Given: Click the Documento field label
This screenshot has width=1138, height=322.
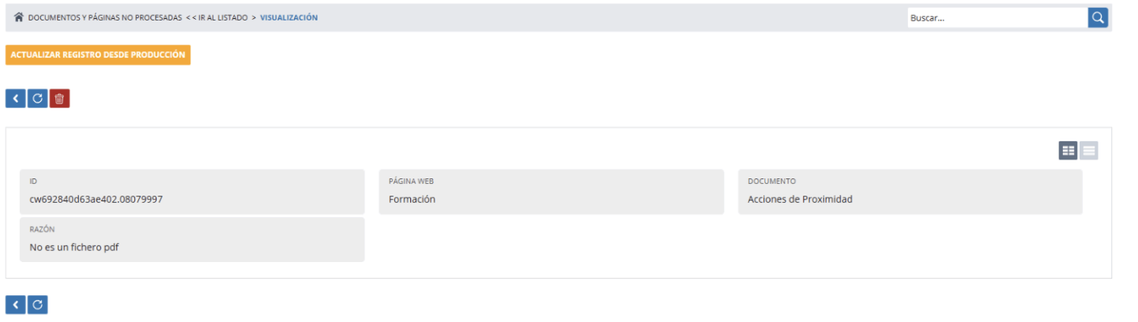Looking at the screenshot, I should [771, 182].
